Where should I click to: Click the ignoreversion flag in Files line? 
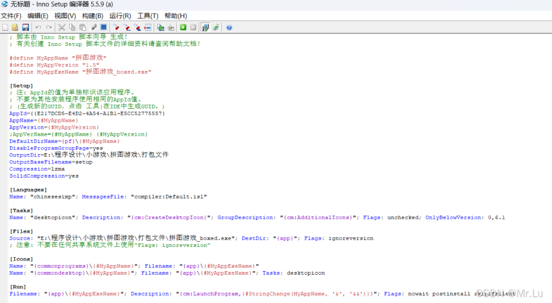pos(350,238)
